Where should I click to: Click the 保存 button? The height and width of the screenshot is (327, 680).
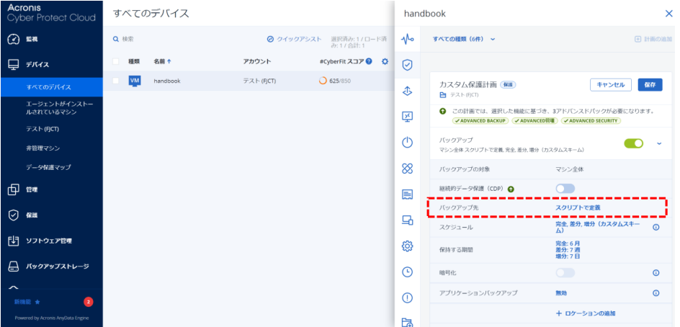(x=649, y=84)
